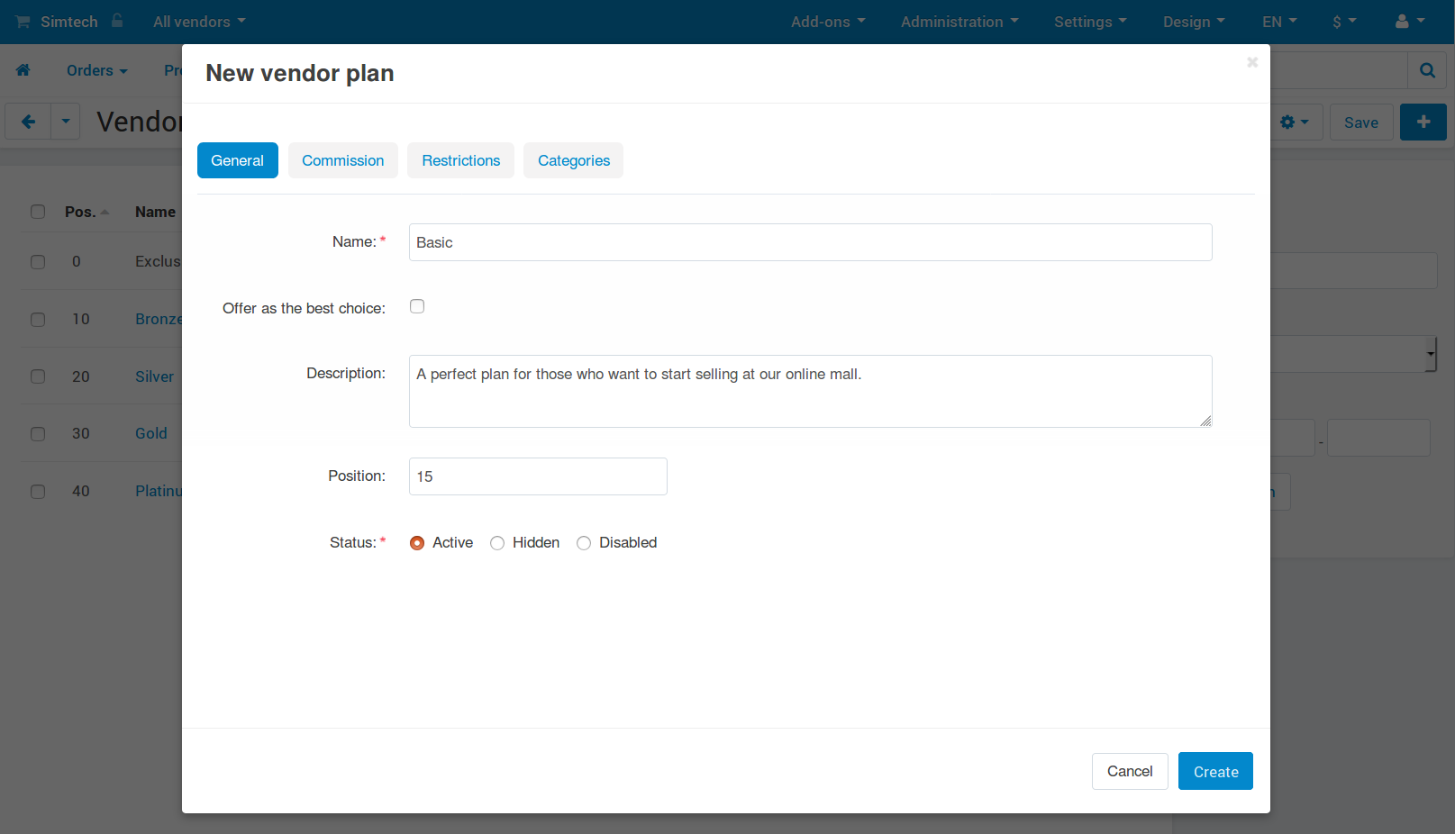Image resolution: width=1455 pixels, height=834 pixels.
Task: Open the All vendors dropdown
Action: pyautogui.click(x=199, y=22)
